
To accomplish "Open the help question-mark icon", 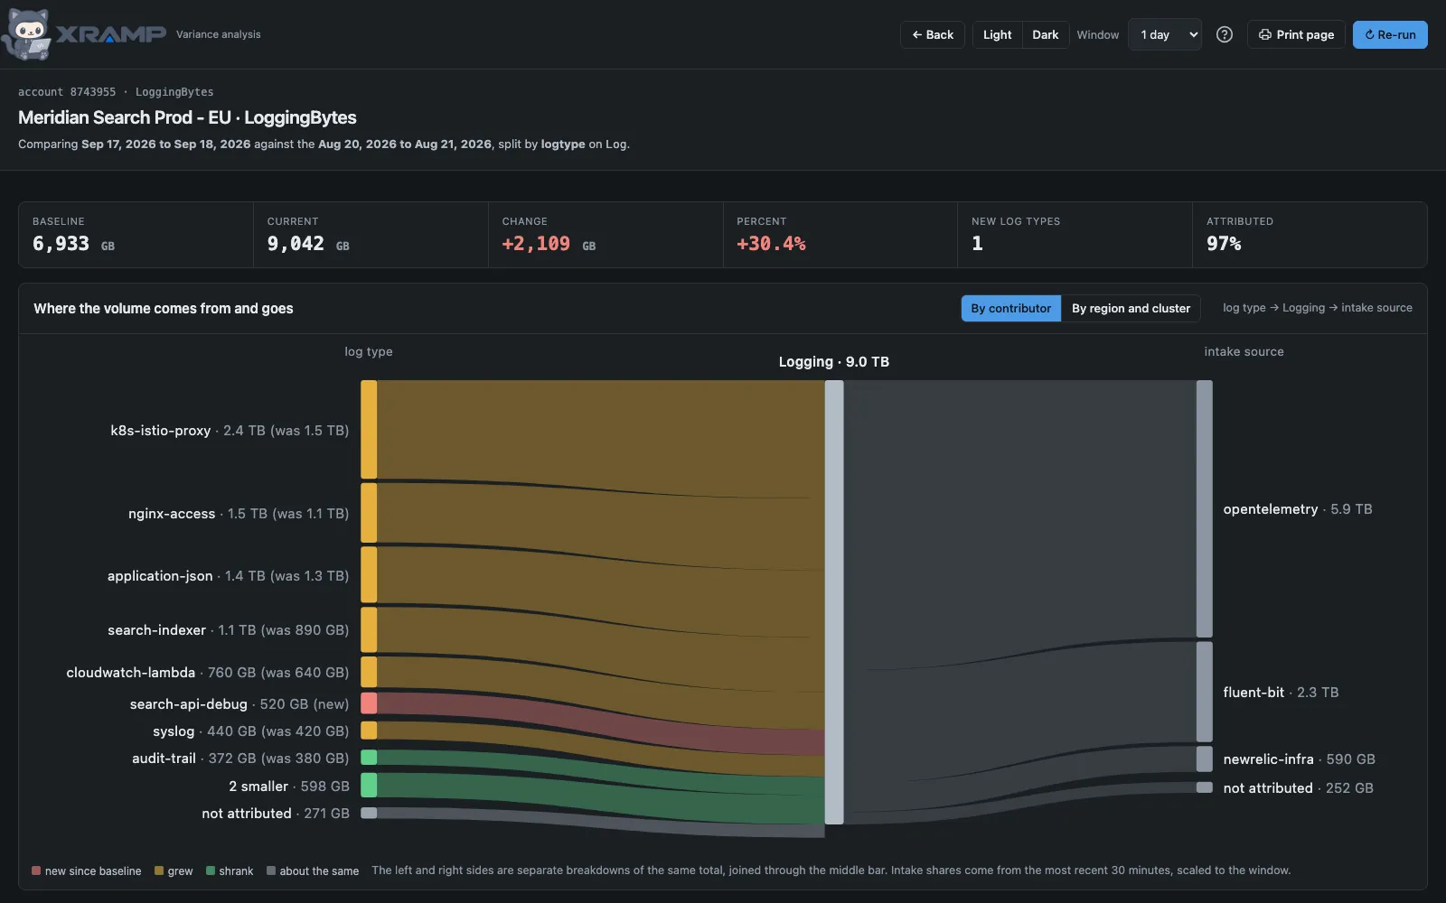I will click(1225, 34).
